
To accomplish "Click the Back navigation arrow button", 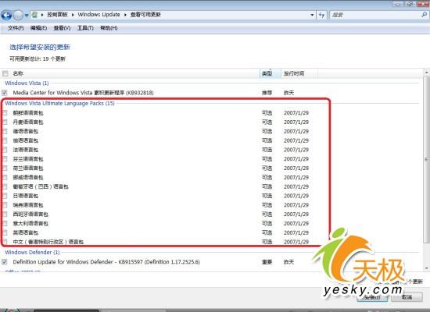I will 6,15.
